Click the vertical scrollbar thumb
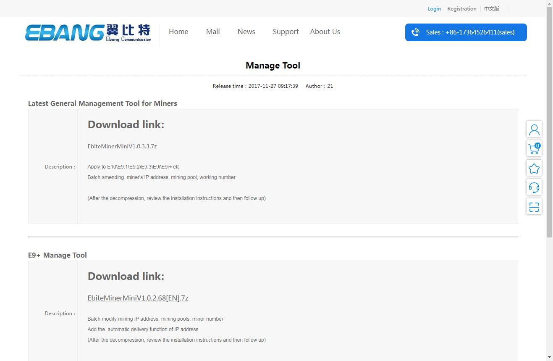The height and width of the screenshot is (361, 553). [549, 122]
